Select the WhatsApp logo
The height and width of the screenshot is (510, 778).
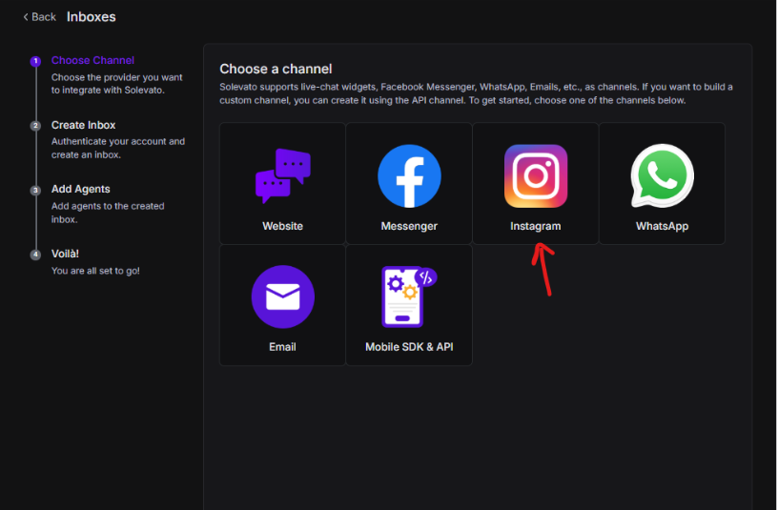tap(663, 175)
